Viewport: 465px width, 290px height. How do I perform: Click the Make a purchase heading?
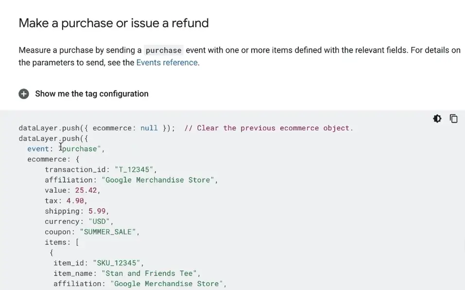[113, 23]
